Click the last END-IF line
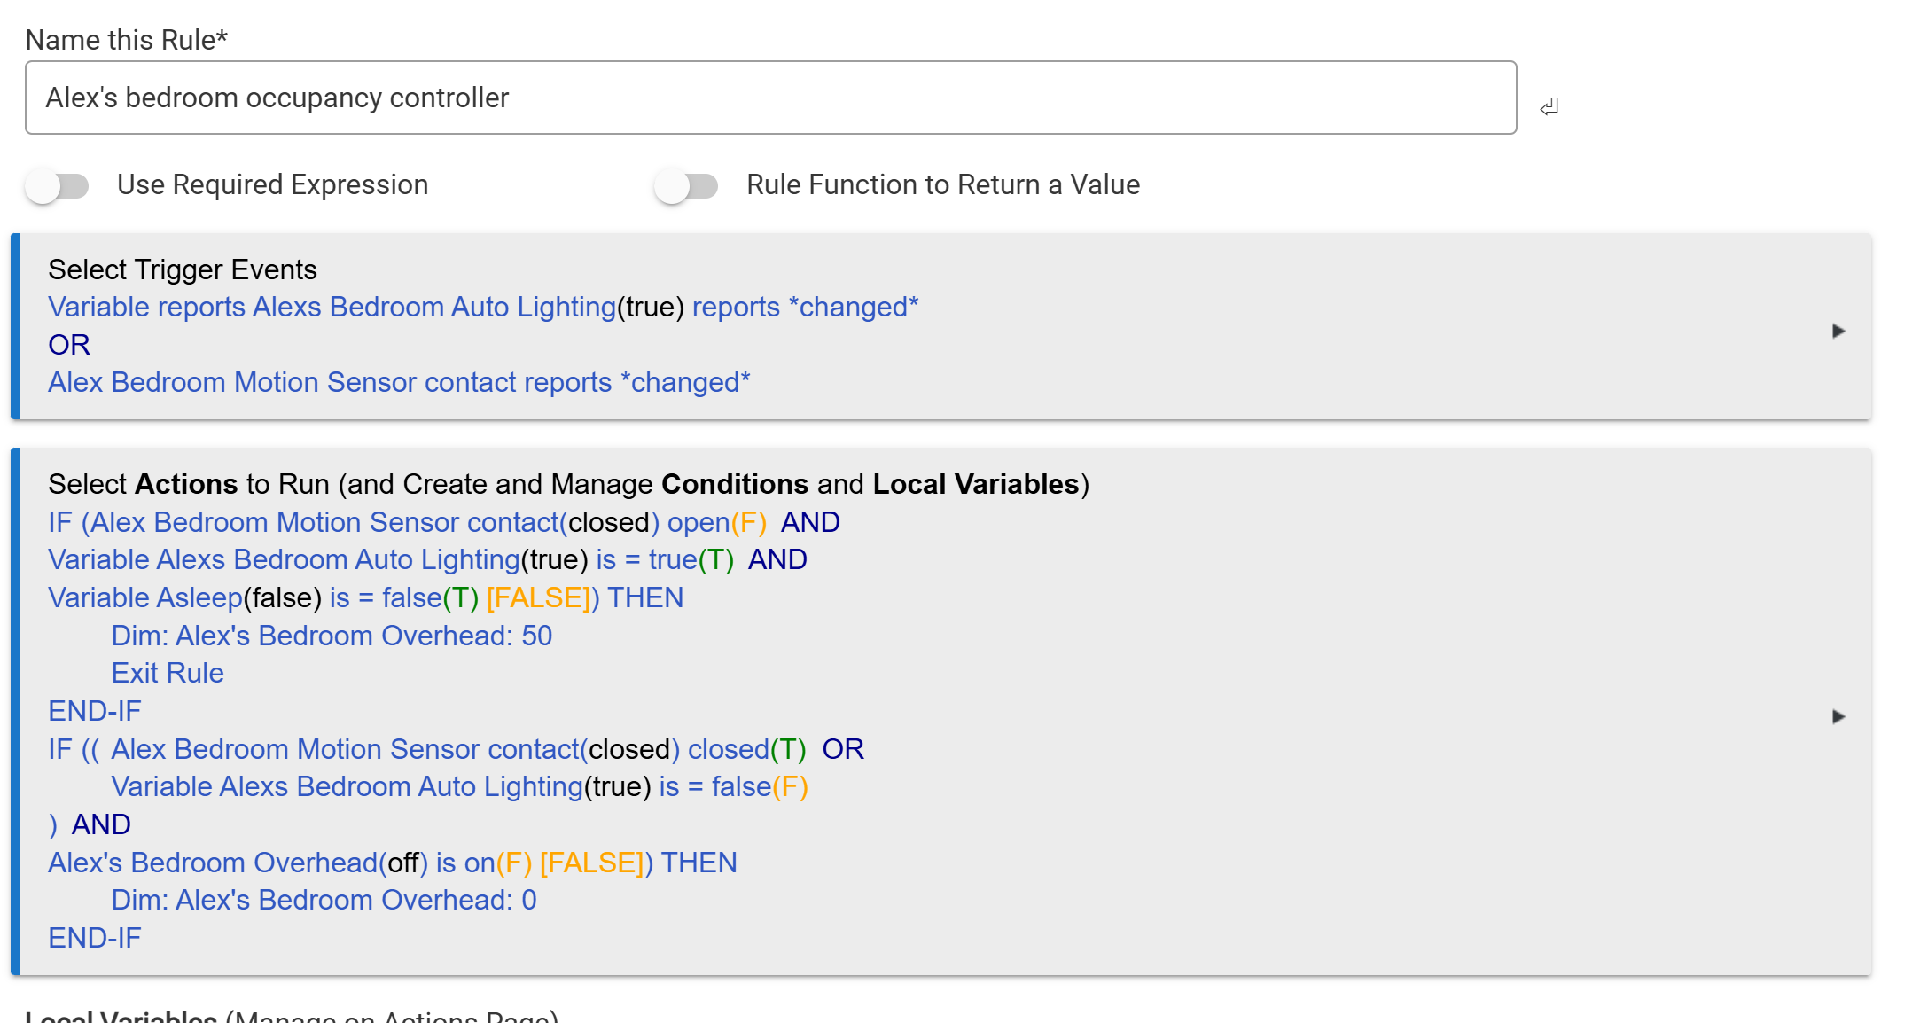The height and width of the screenshot is (1023, 1920). tap(94, 938)
